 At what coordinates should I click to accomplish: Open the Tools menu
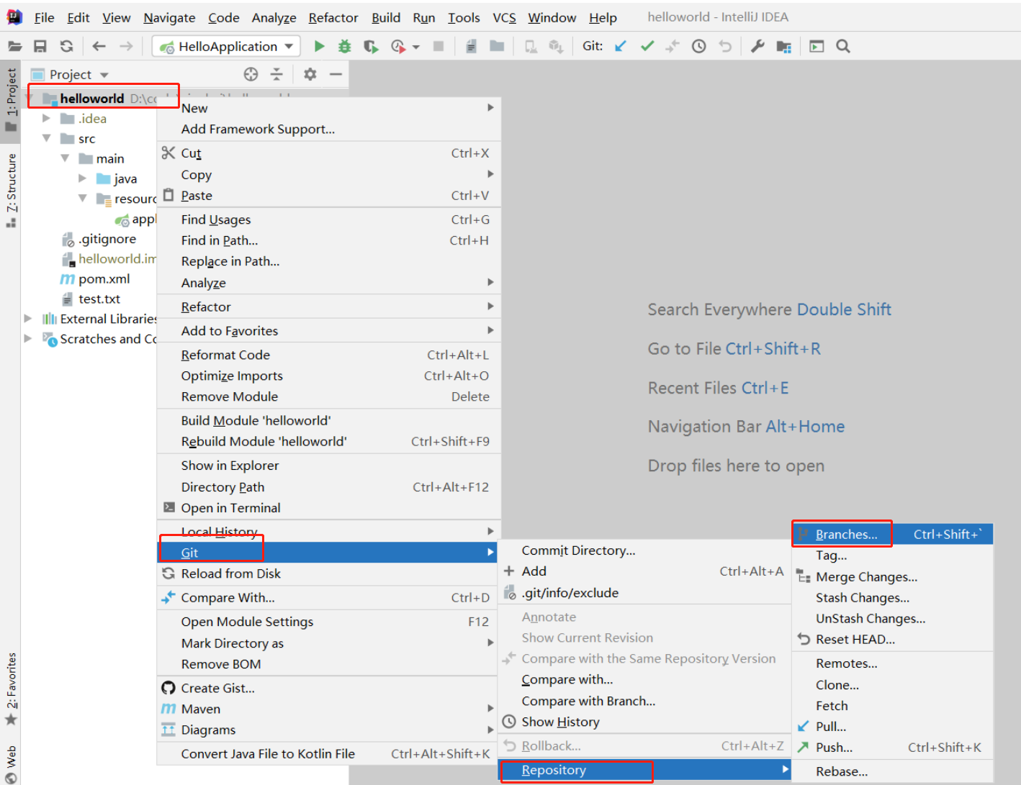(464, 17)
